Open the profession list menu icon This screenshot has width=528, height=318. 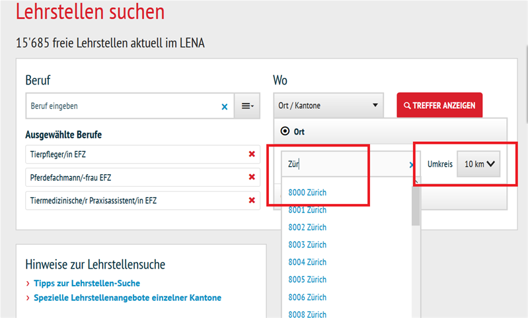coord(247,106)
